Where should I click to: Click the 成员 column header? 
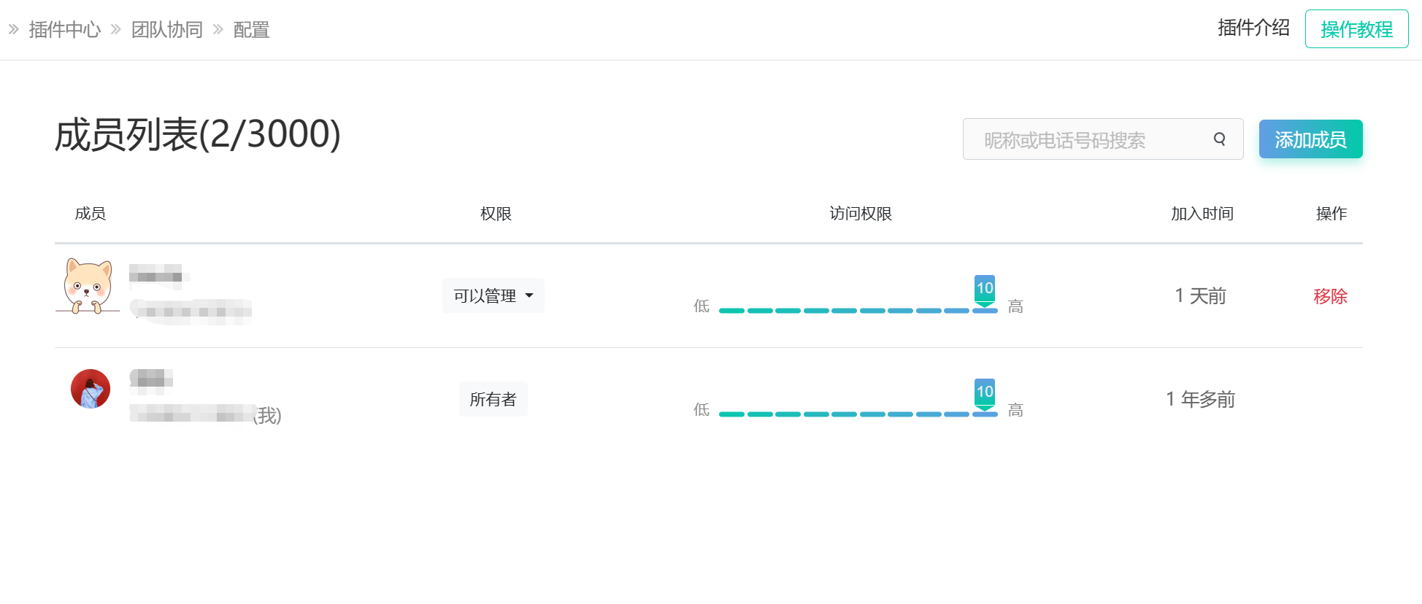coord(91,214)
